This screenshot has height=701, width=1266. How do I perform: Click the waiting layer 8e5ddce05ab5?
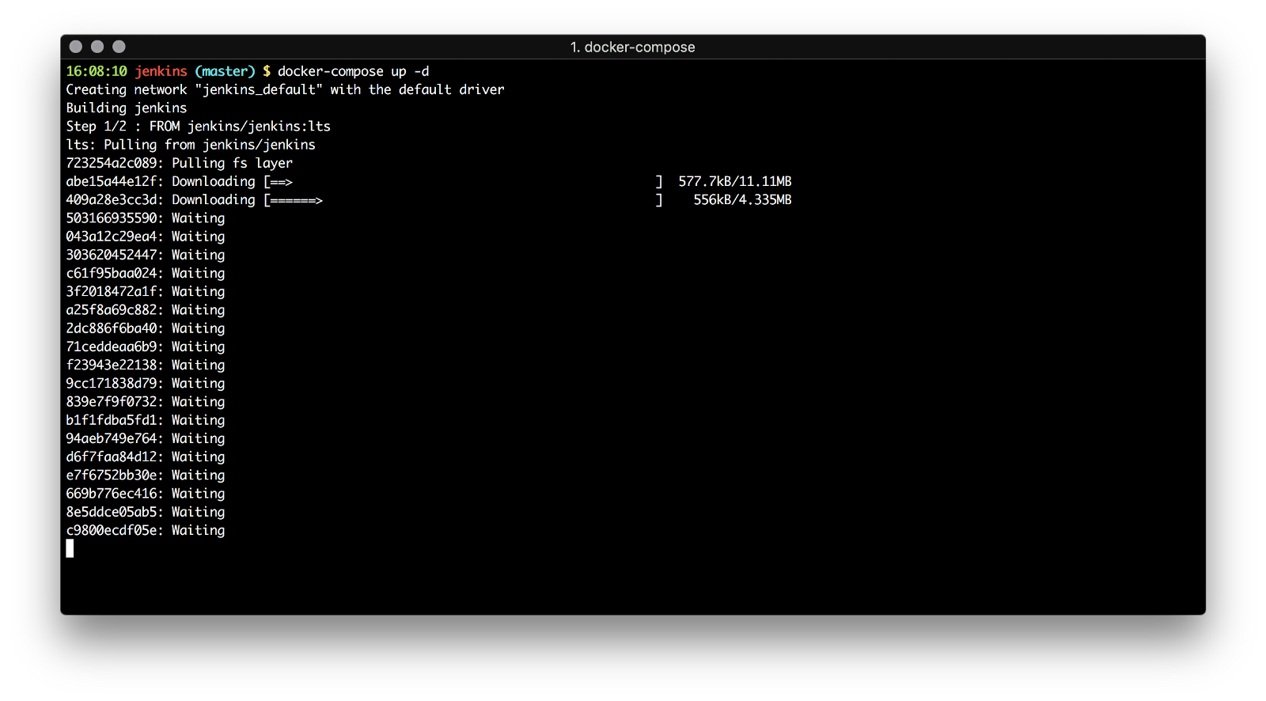pos(146,512)
